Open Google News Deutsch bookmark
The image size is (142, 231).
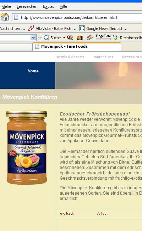pos(103,29)
